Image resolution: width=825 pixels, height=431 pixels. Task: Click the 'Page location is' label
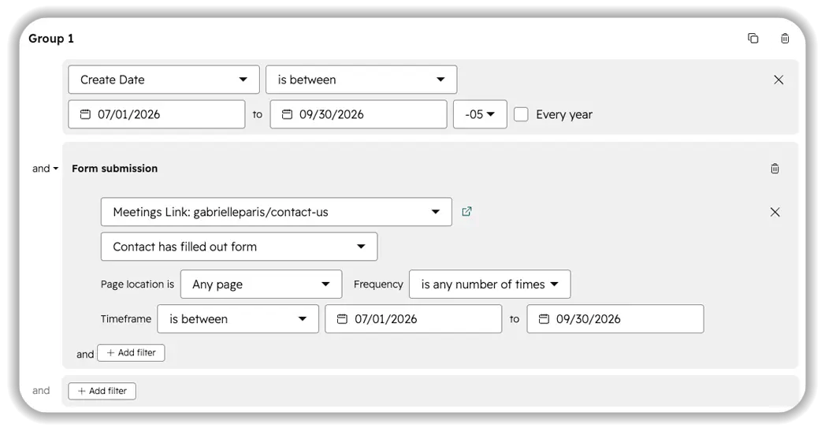point(137,284)
